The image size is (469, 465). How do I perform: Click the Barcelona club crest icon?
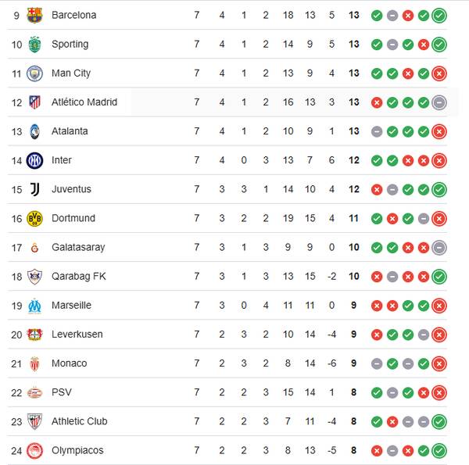[x=34, y=16]
